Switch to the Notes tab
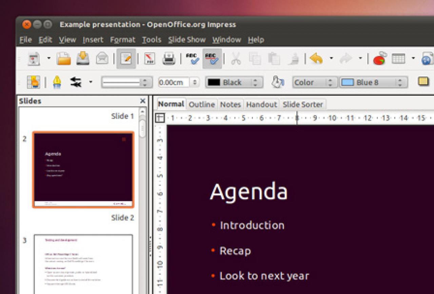Image resolution: width=434 pixels, height=294 pixels. point(230,104)
